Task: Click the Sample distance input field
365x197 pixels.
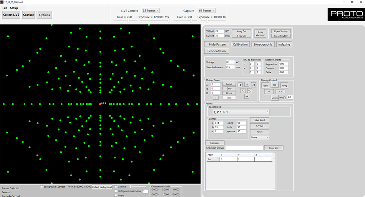Action: click(230, 67)
